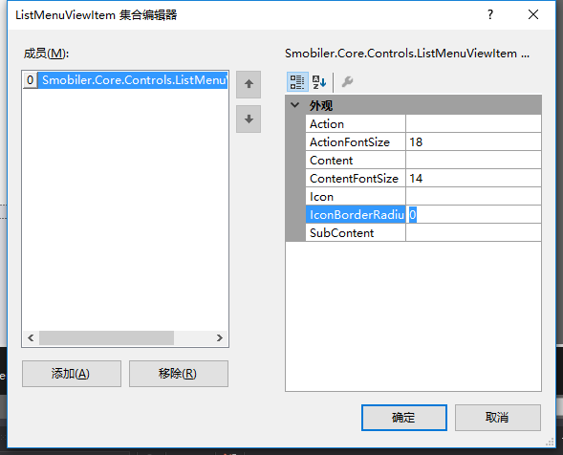This screenshot has height=455, width=563.
Task: Click the 添加(A) button
Action: pos(72,374)
